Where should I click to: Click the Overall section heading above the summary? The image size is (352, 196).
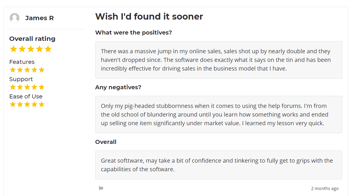pyautogui.click(x=106, y=142)
